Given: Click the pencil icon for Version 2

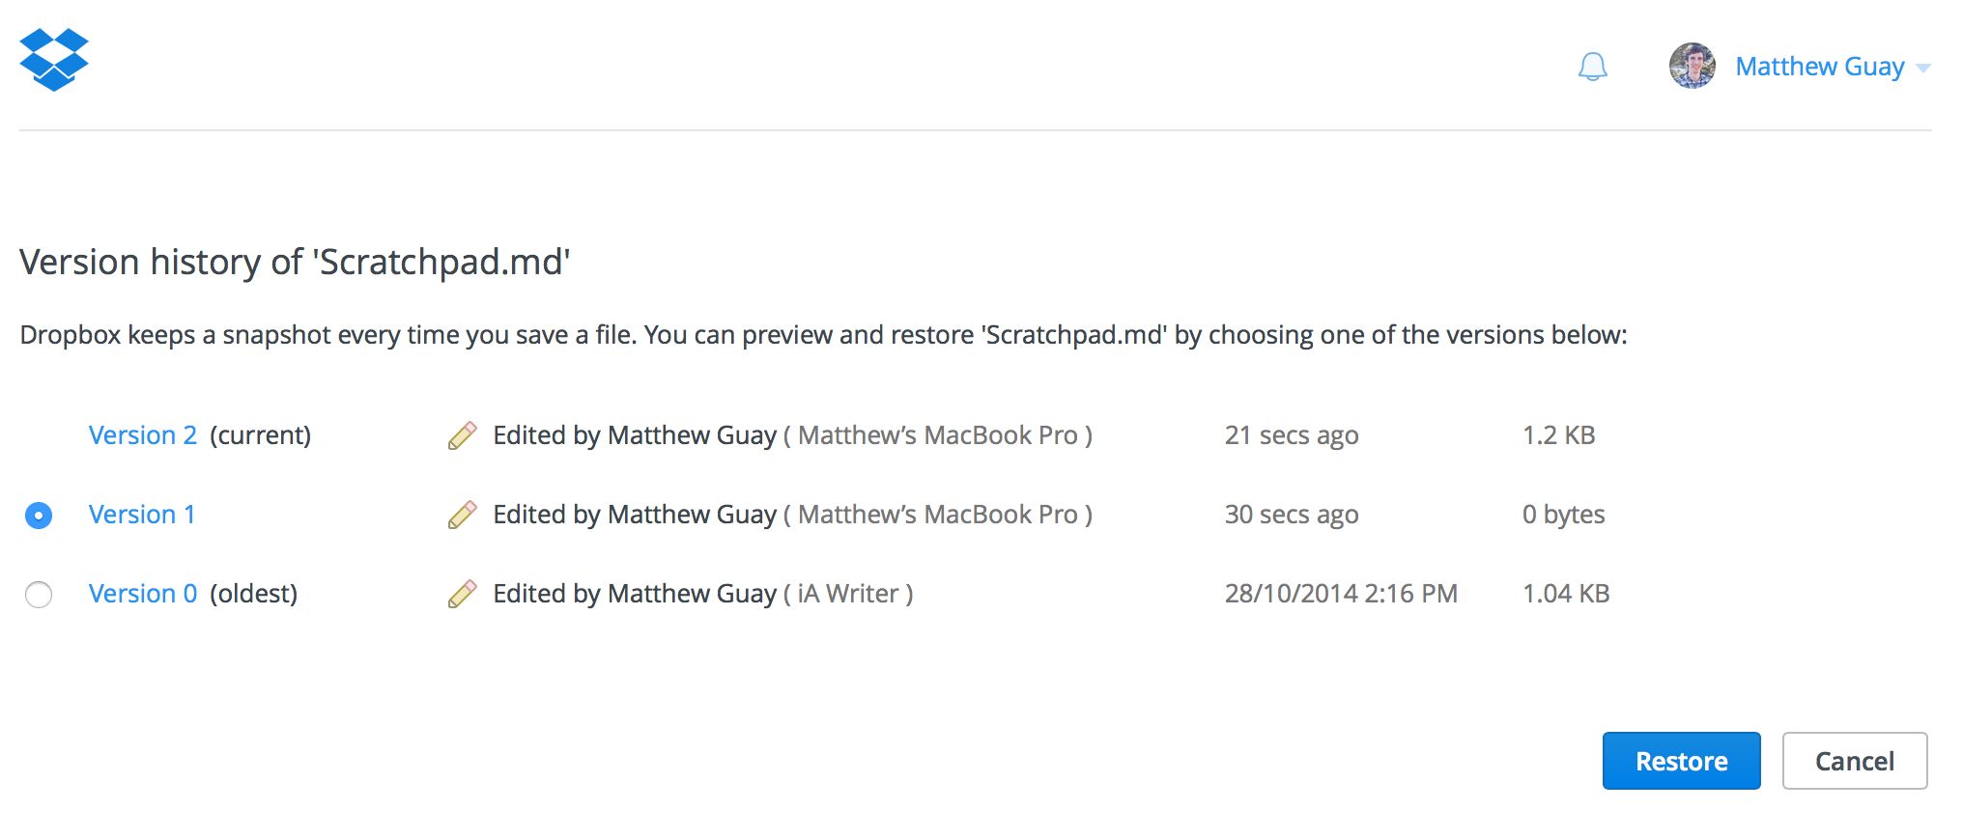Looking at the screenshot, I should coord(463,435).
